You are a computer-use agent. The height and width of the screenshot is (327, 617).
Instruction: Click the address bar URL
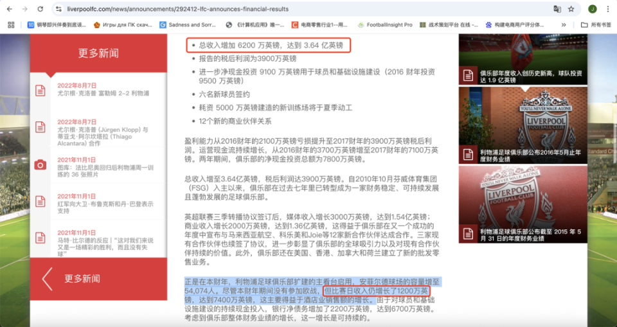[177, 8]
